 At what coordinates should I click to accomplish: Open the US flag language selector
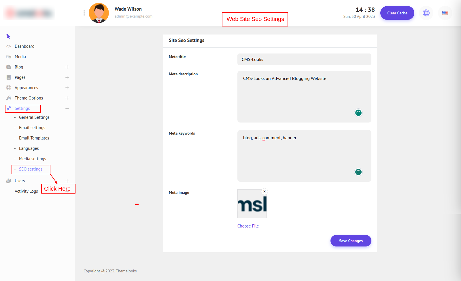click(445, 13)
